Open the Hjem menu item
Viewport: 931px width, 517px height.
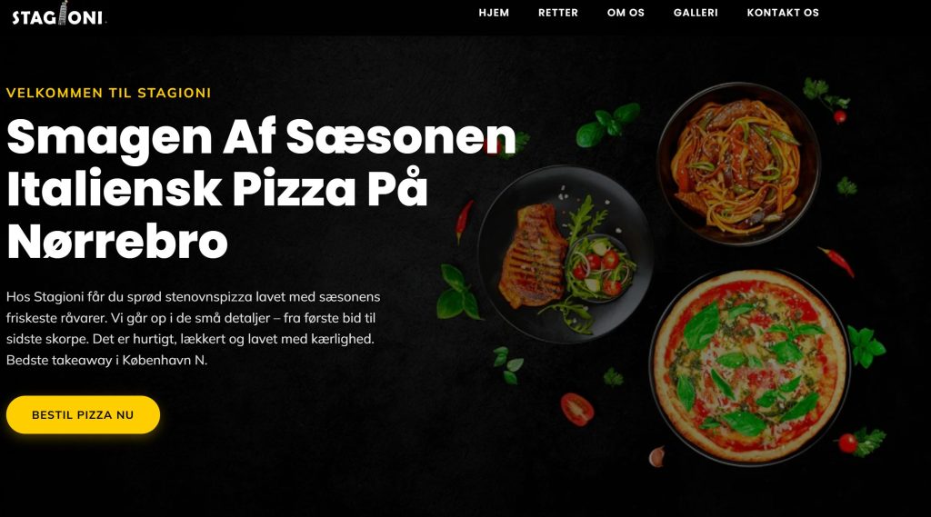click(x=494, y=13)
